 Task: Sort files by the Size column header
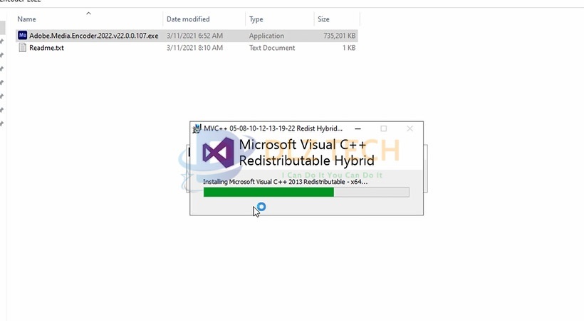323,19
